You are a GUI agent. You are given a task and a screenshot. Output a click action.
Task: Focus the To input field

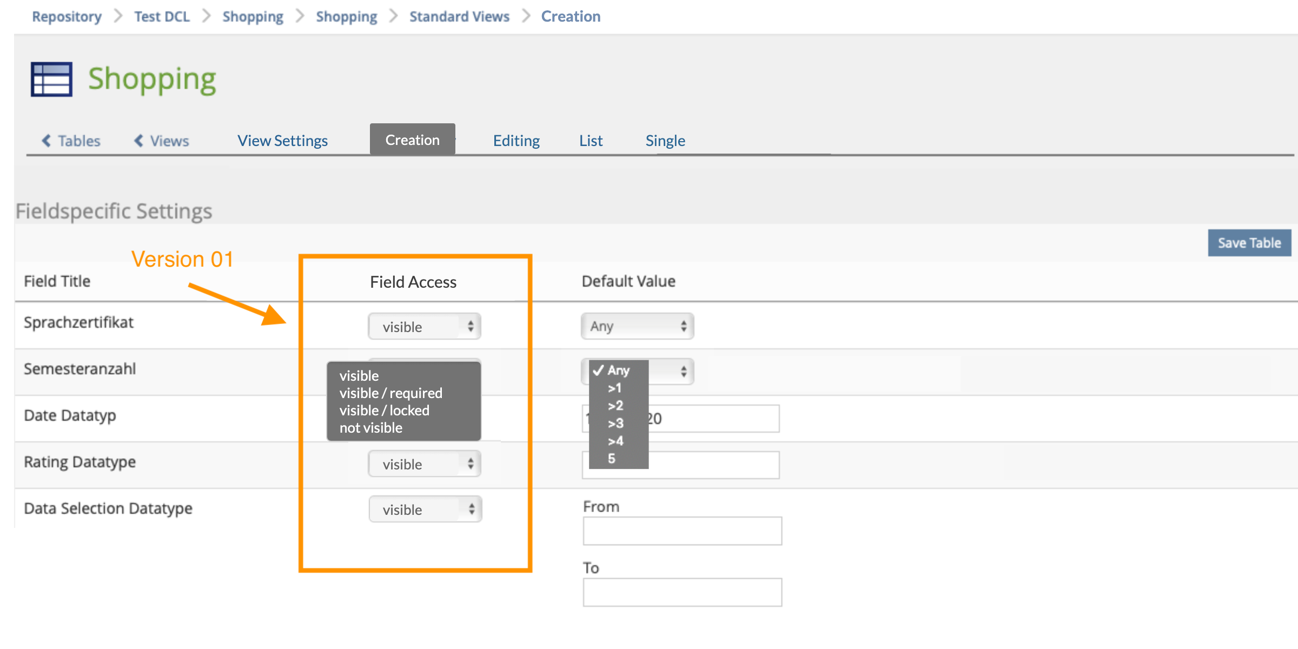(682, 592)
